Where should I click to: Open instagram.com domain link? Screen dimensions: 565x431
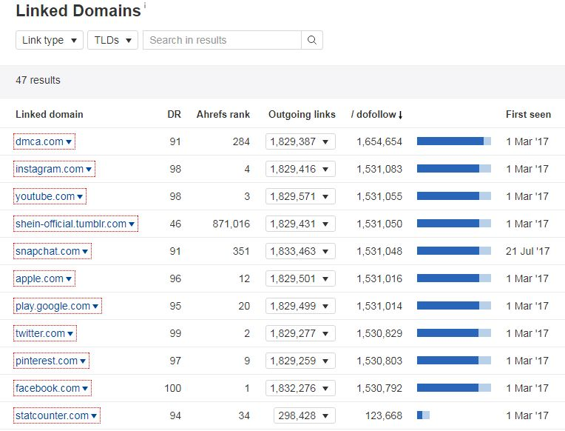54,169
